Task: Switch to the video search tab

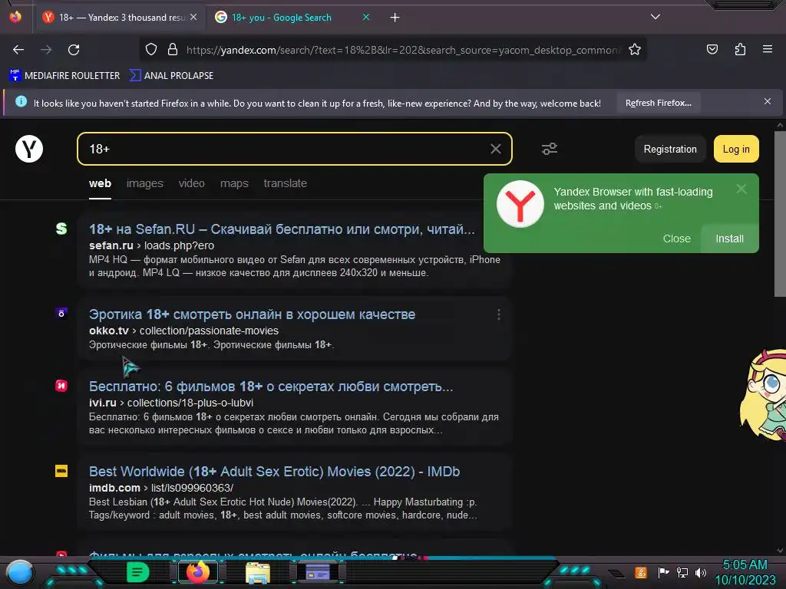Action: (191, 183)
